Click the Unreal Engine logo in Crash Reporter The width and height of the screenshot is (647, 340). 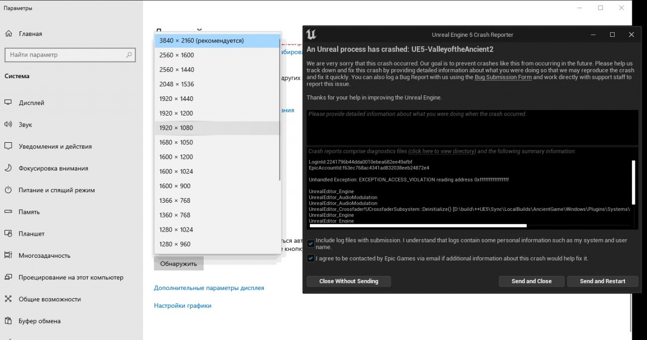(311, 35)
